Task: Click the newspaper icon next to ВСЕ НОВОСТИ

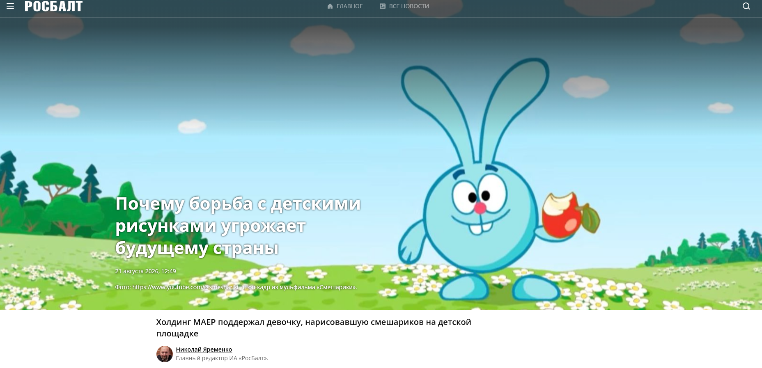Action: click(x=383, y=6)
